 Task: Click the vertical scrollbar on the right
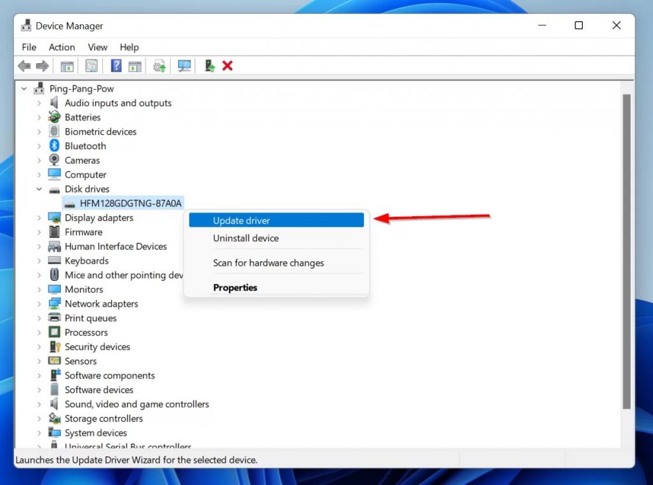[626, 255]
